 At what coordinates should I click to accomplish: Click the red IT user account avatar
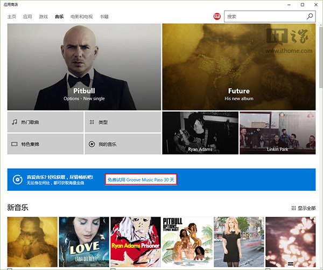point(217,16)
